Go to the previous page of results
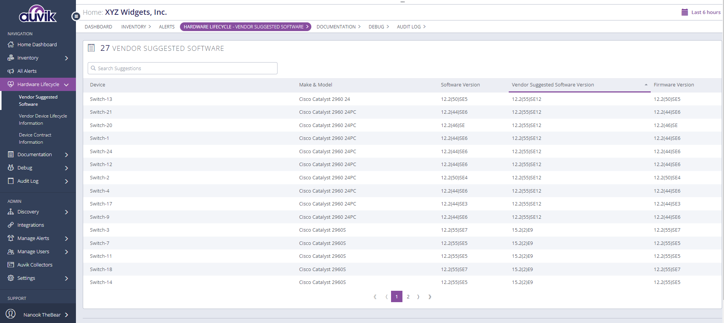This screenshot has width=724, height=323. click(386, 297)
